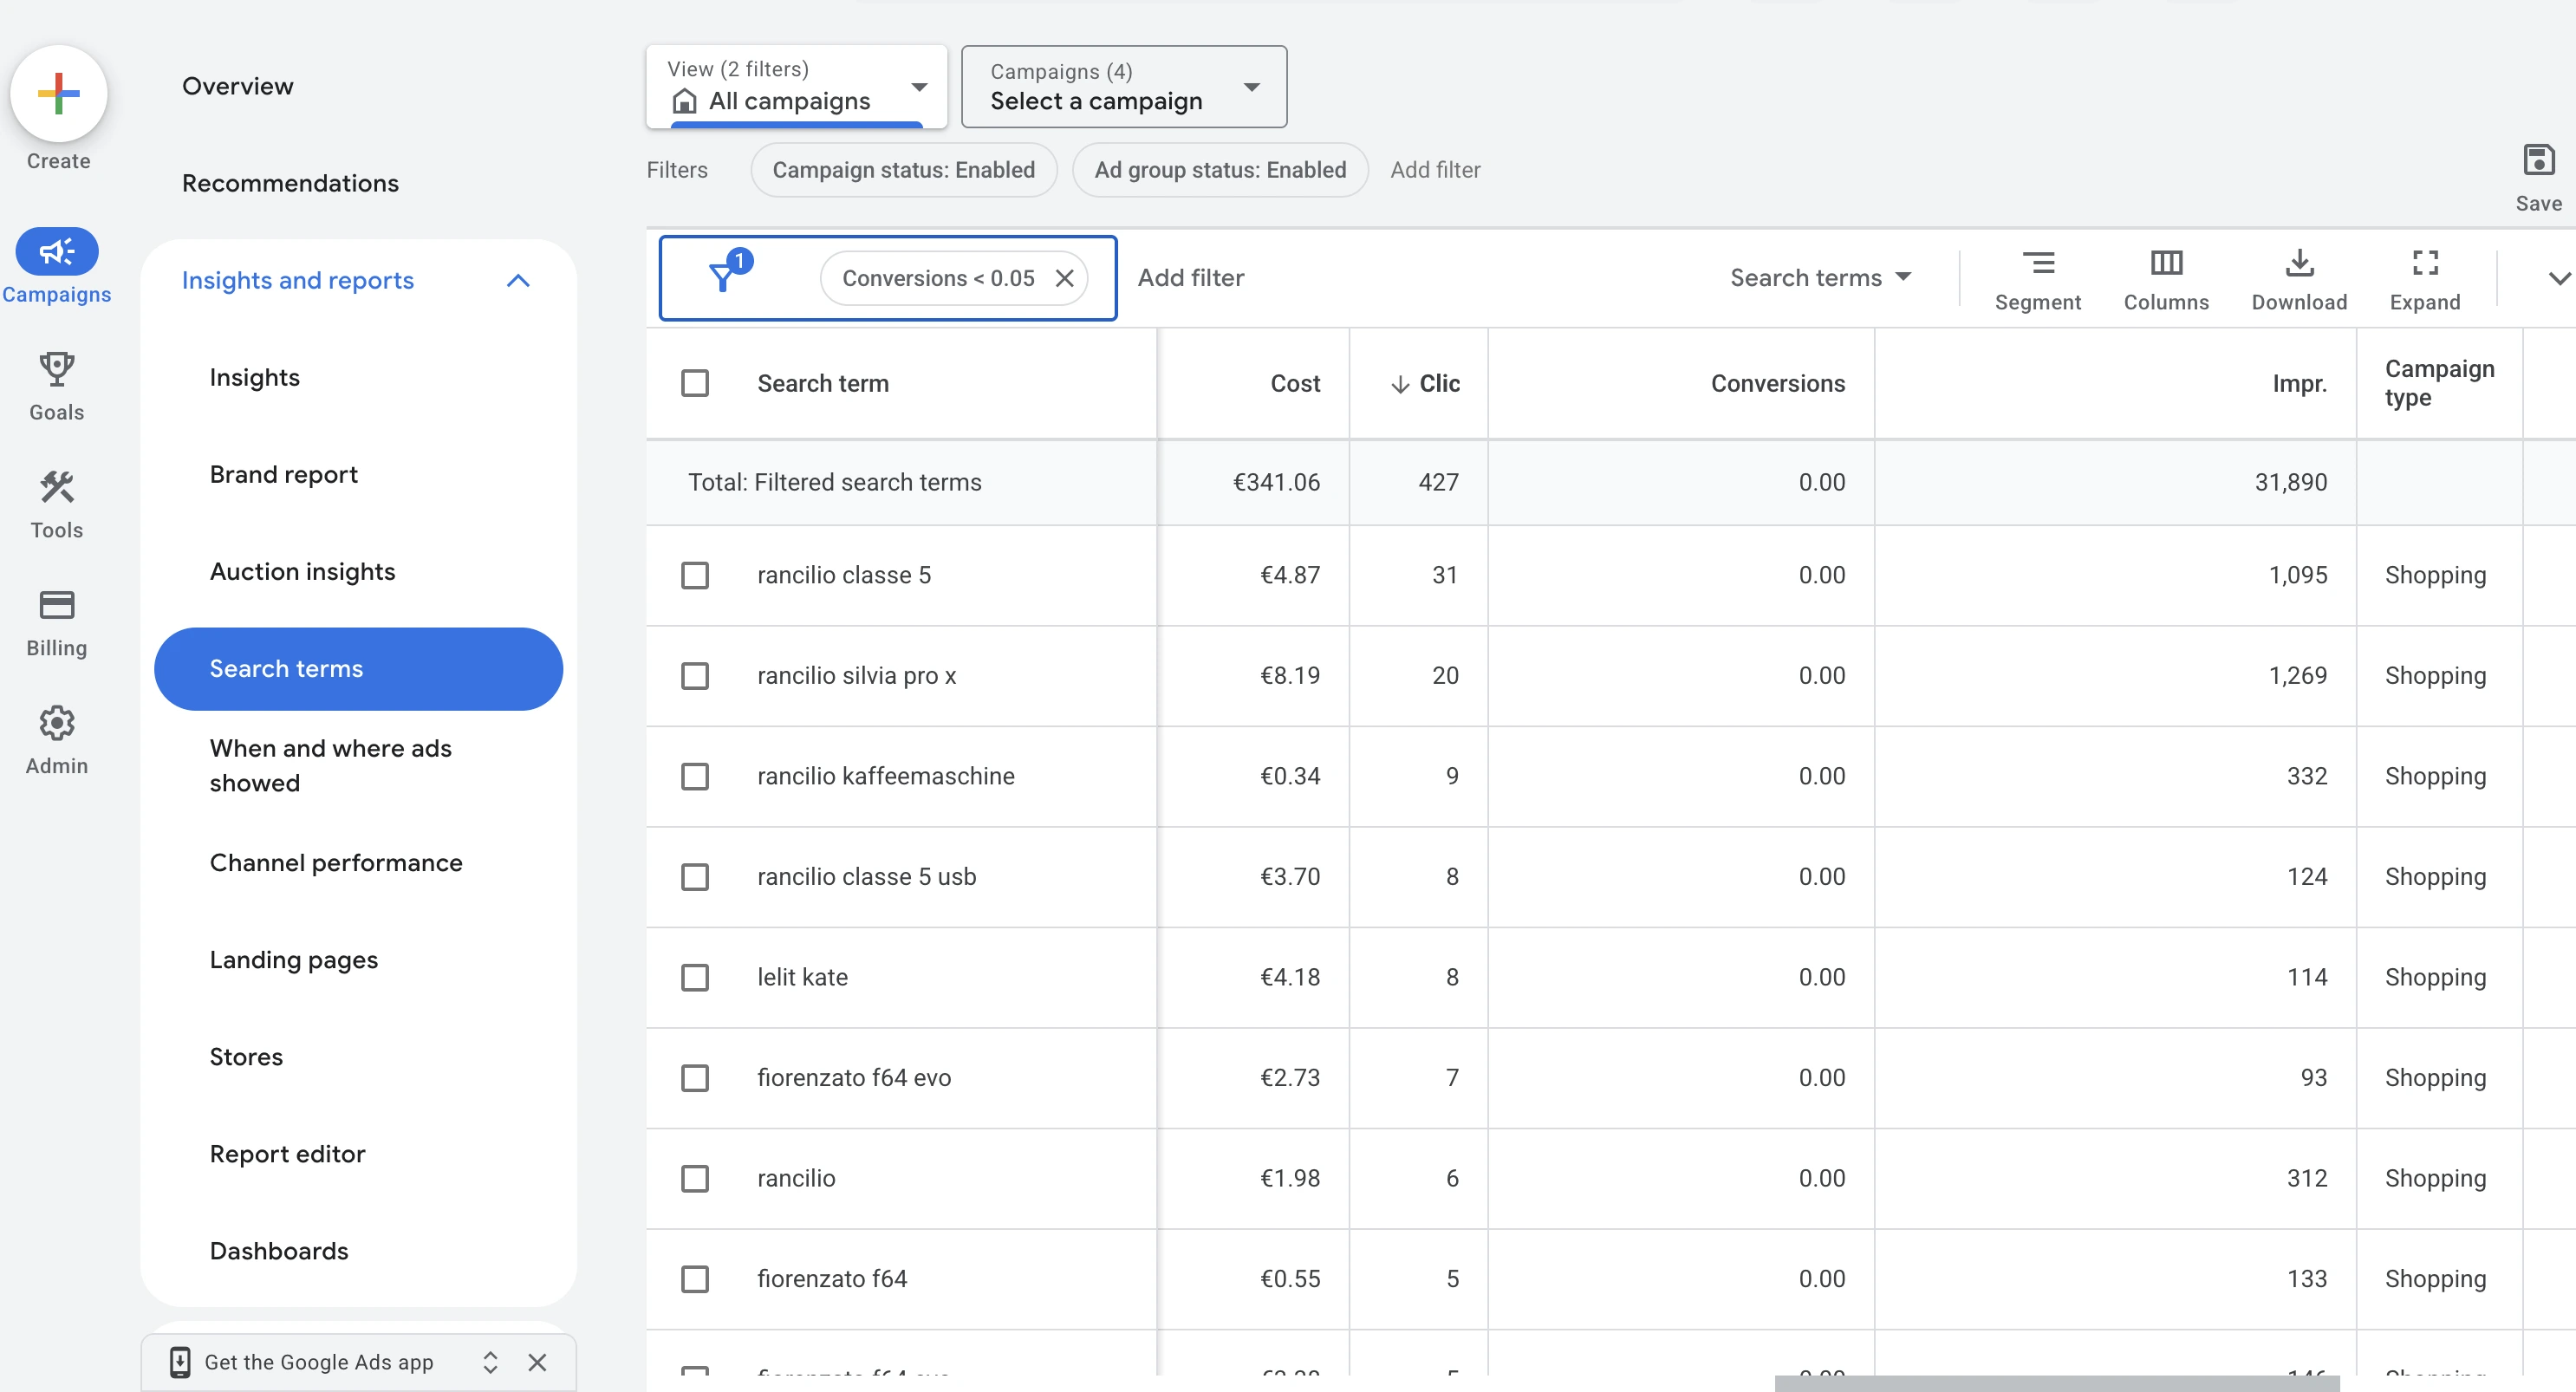Close the Get the Google Ads app banner
2576x1392 pixels.
[537, 1362]
